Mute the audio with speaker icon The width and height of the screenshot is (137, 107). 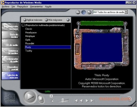(x=52, y=101)
